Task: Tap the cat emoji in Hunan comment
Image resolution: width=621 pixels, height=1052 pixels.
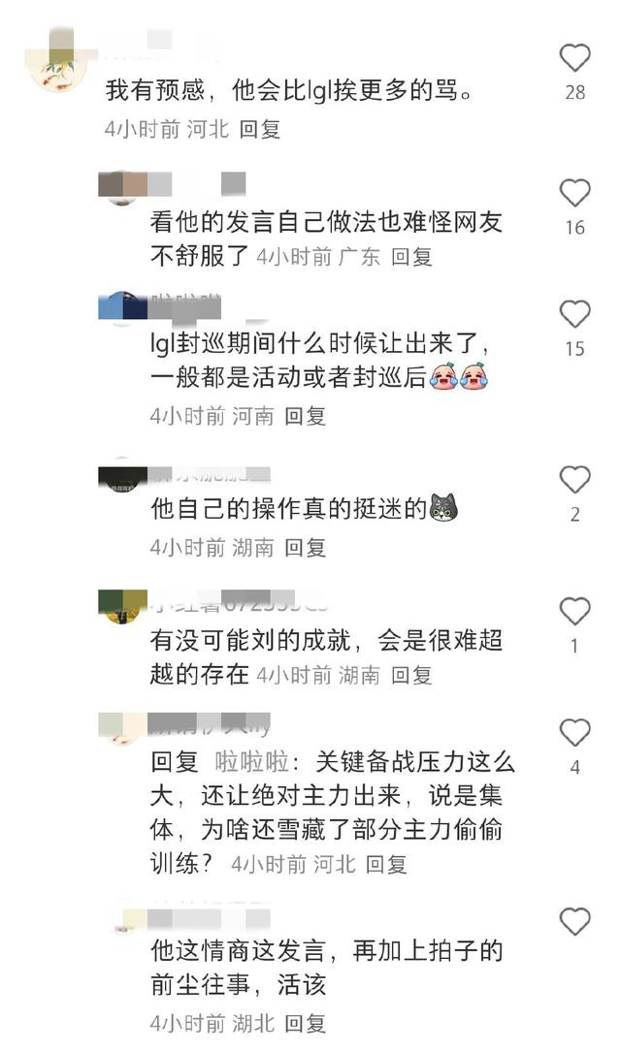Action: tap(443, 507)
